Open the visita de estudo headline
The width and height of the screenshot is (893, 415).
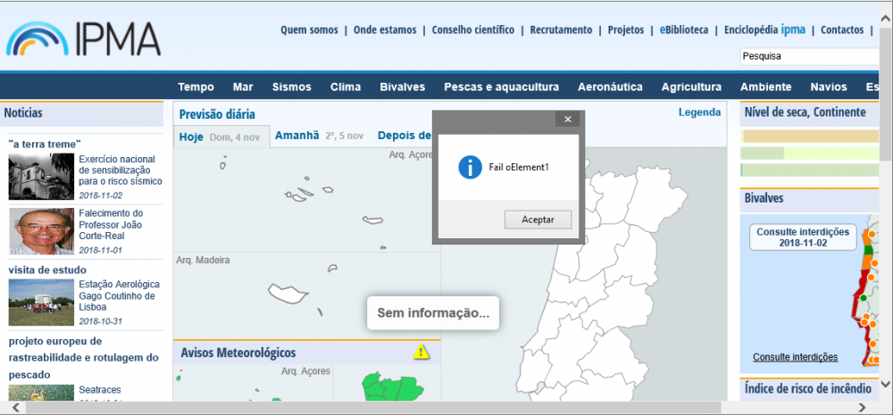coord(47,270)
